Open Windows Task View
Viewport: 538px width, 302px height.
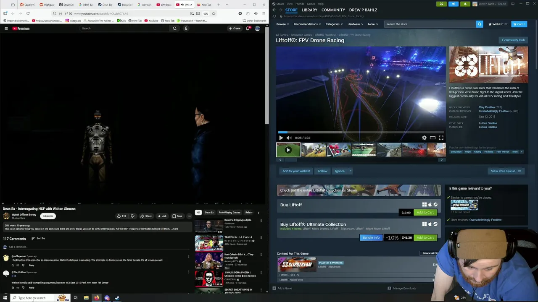76,298
